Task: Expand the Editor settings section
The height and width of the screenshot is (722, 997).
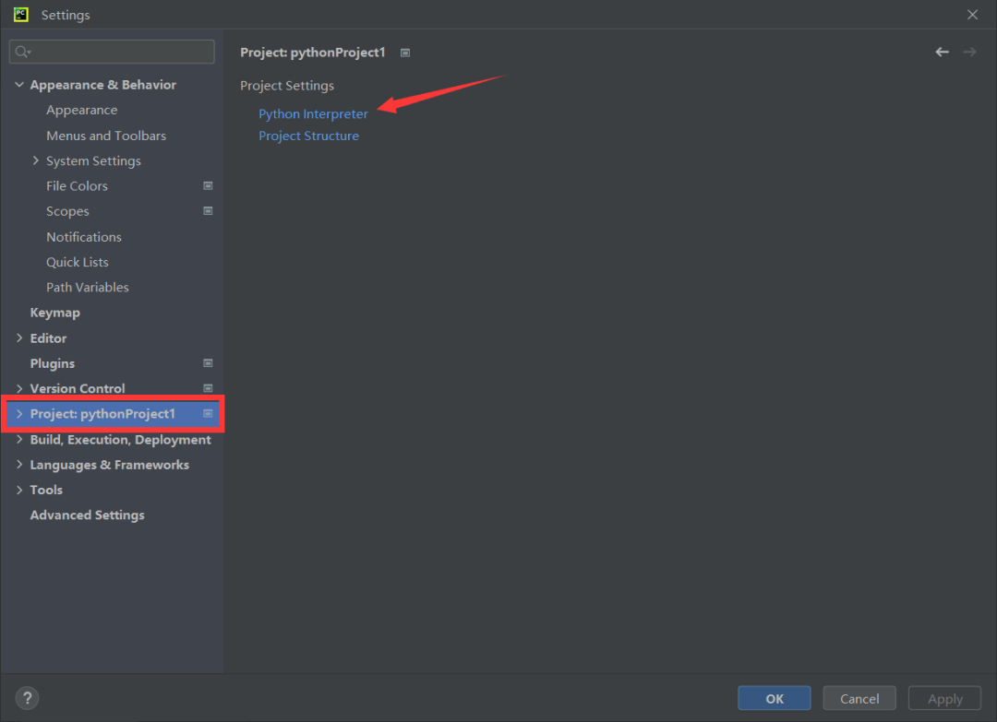Action: coord(19,338)
